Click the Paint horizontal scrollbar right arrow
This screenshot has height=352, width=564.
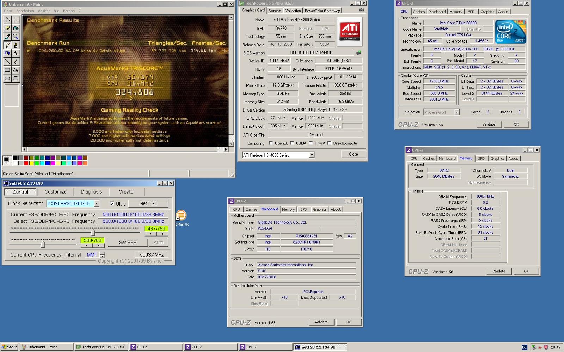(226, 149)
